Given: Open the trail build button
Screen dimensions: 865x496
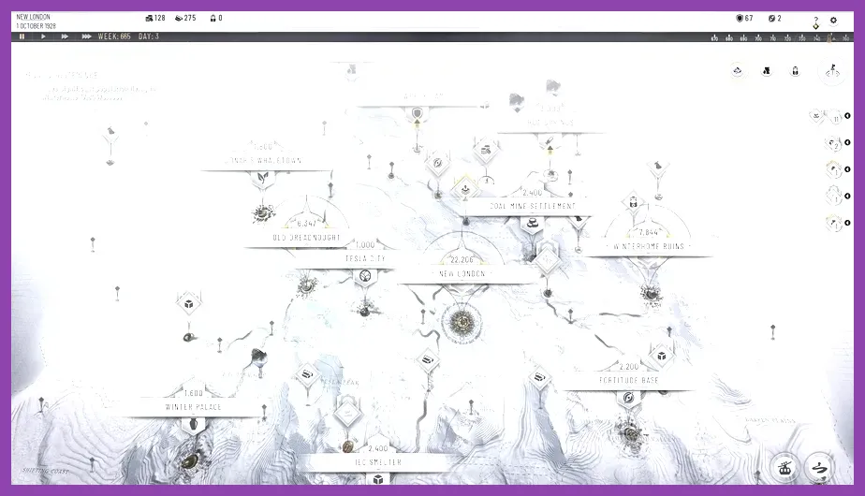Looking at the screenshot, I should 819,468.
